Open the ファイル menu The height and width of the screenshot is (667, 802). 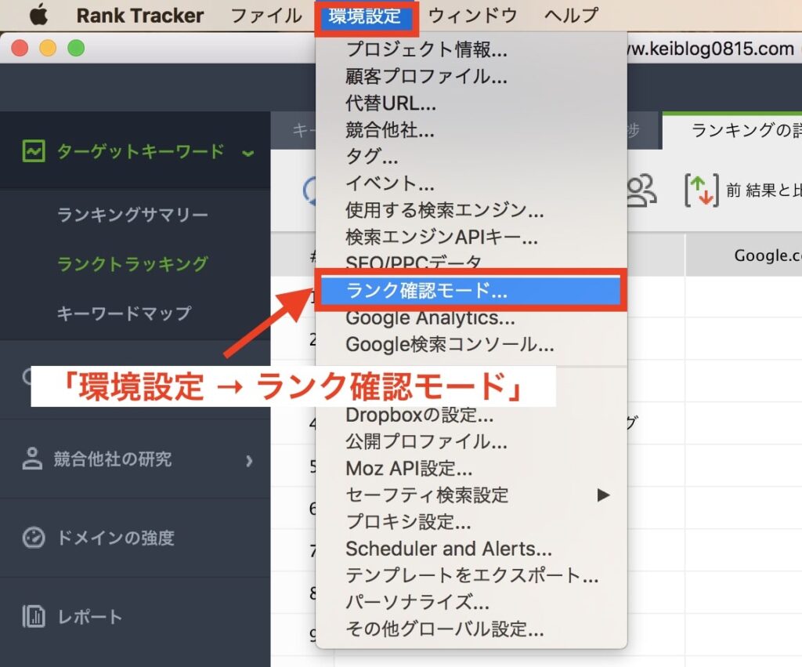(x=266, y=16)
